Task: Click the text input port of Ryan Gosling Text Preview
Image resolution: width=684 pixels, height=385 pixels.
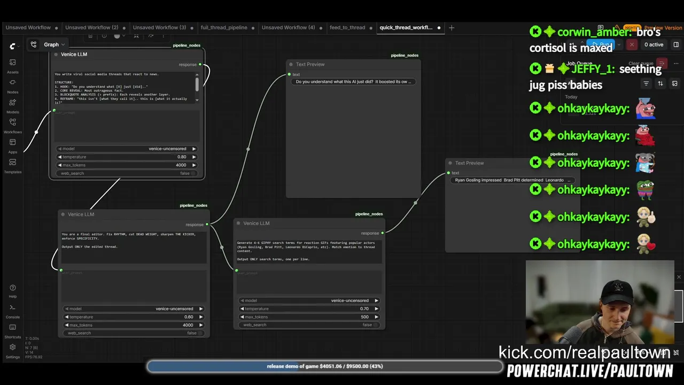Action: (x=448, y=173)
